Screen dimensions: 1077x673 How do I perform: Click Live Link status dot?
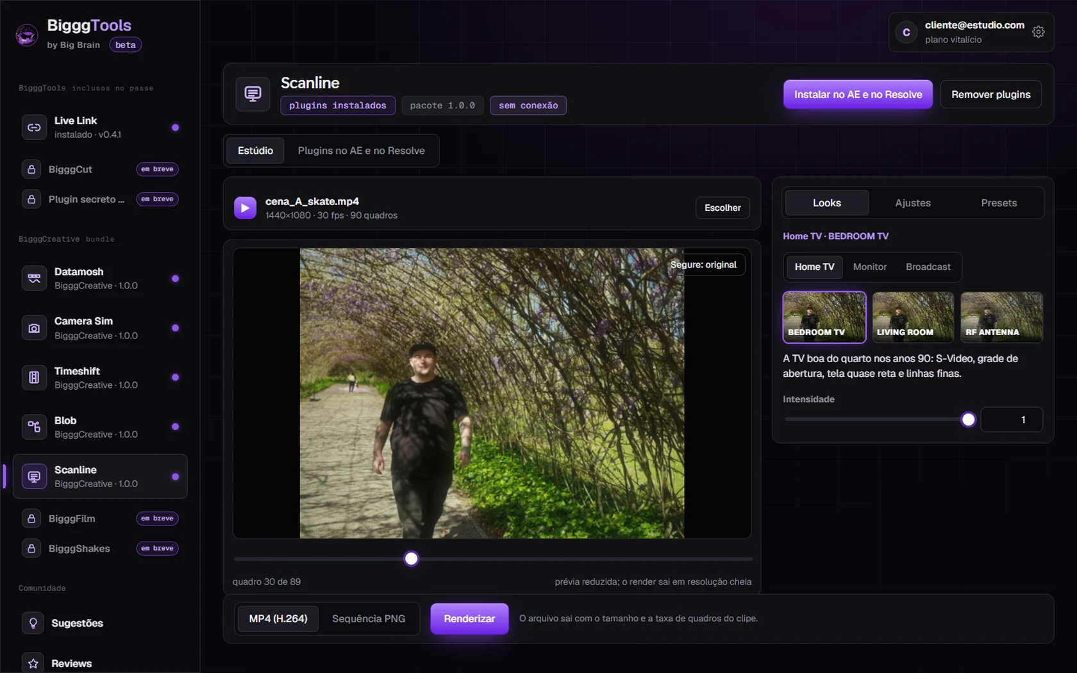point(175,128)
